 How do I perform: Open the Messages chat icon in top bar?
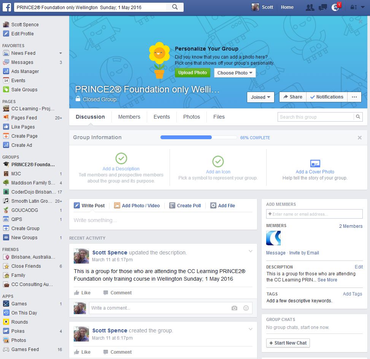point(322,8)
